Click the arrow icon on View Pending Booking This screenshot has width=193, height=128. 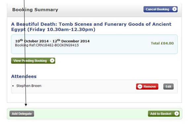tap(52, 61)
